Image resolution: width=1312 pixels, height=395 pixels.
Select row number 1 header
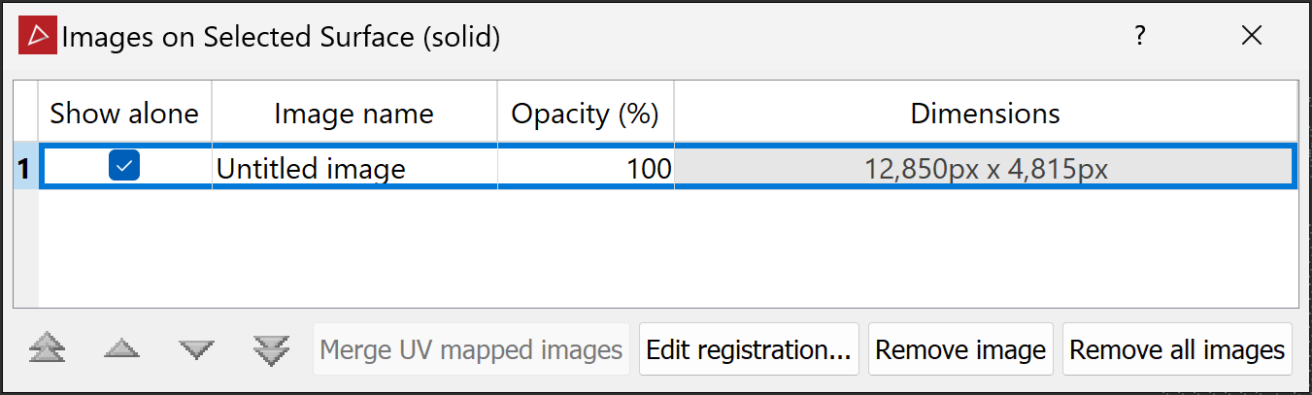[25, 169]
